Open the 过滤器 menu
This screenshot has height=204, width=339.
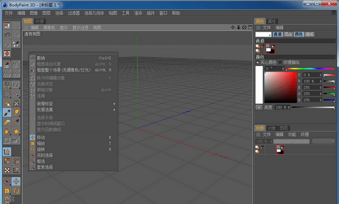pos(74,13)
